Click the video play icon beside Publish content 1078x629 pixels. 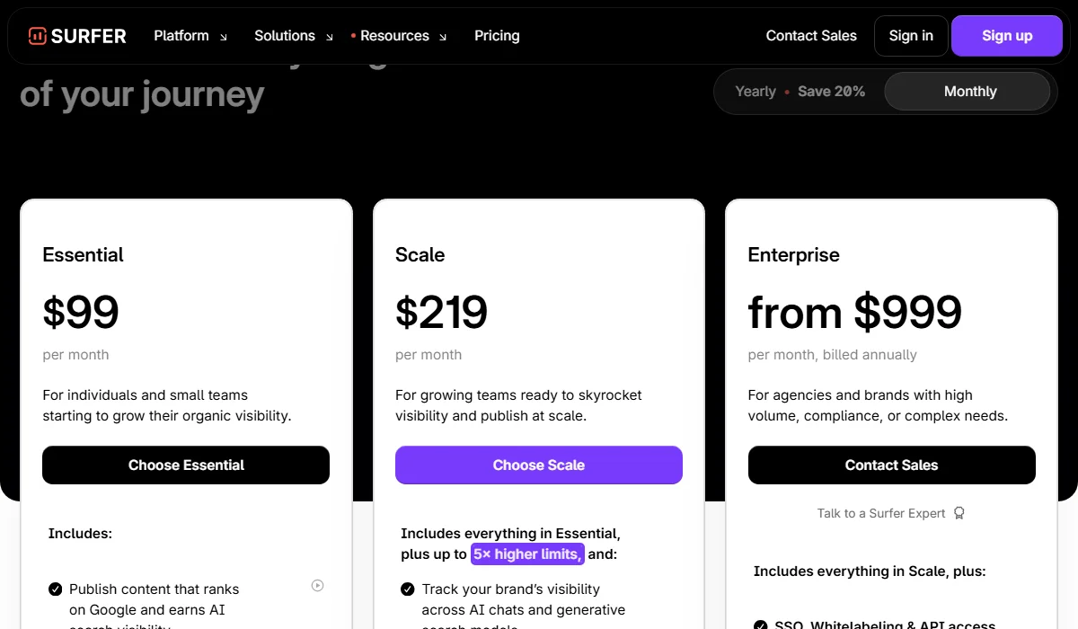(317, 585)
